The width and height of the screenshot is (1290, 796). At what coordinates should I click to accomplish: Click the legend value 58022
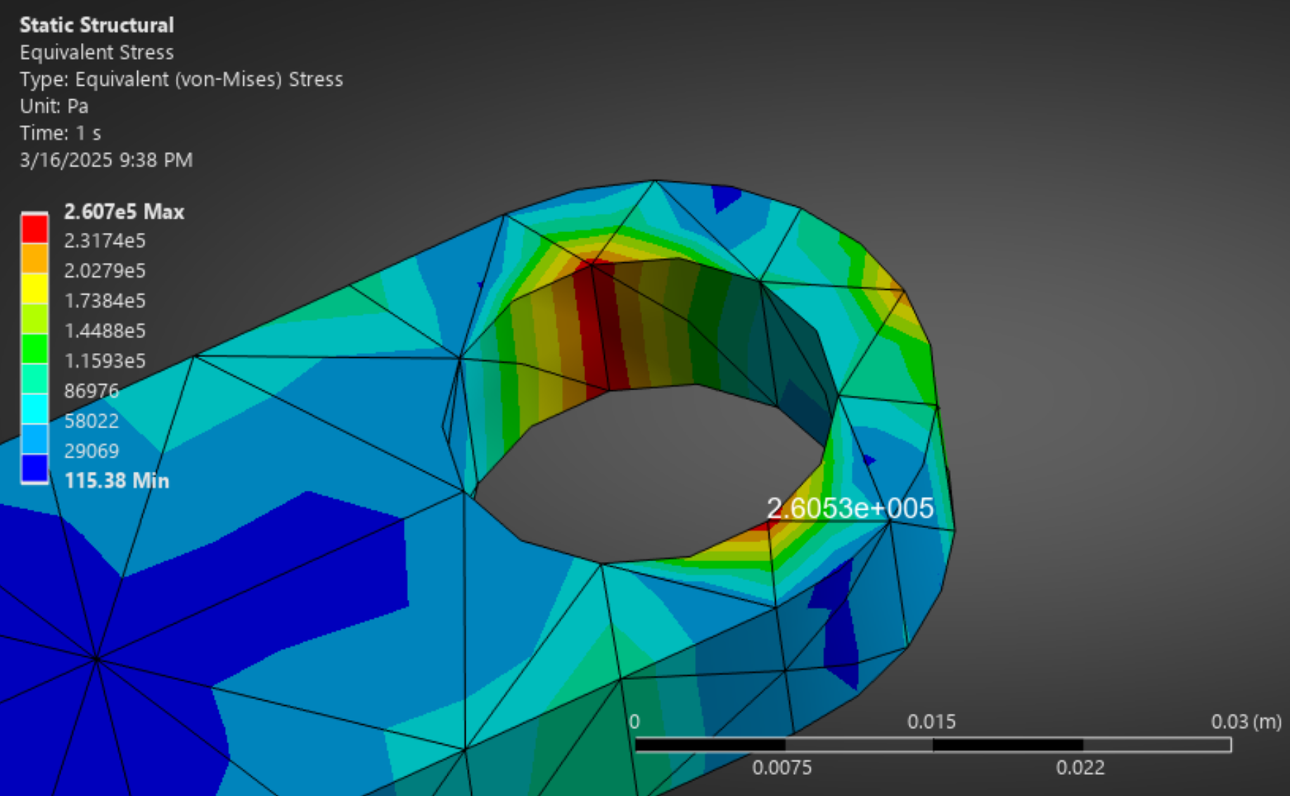tap(91, 421)
